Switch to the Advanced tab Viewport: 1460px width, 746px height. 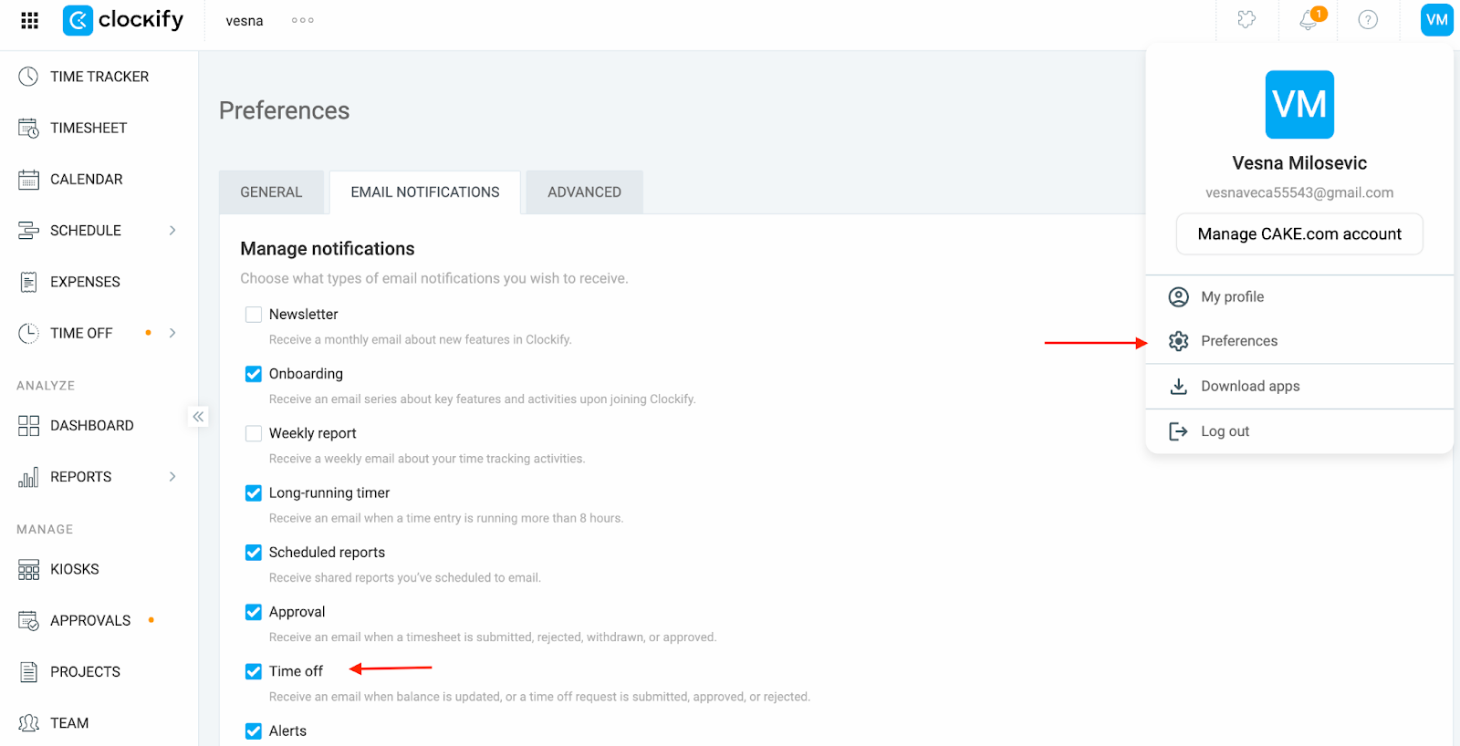584,192
